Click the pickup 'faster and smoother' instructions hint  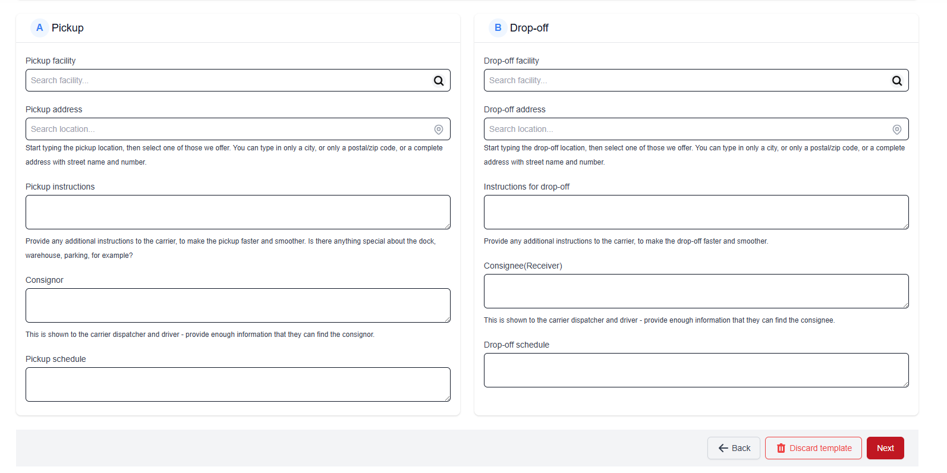pos(231,248)
